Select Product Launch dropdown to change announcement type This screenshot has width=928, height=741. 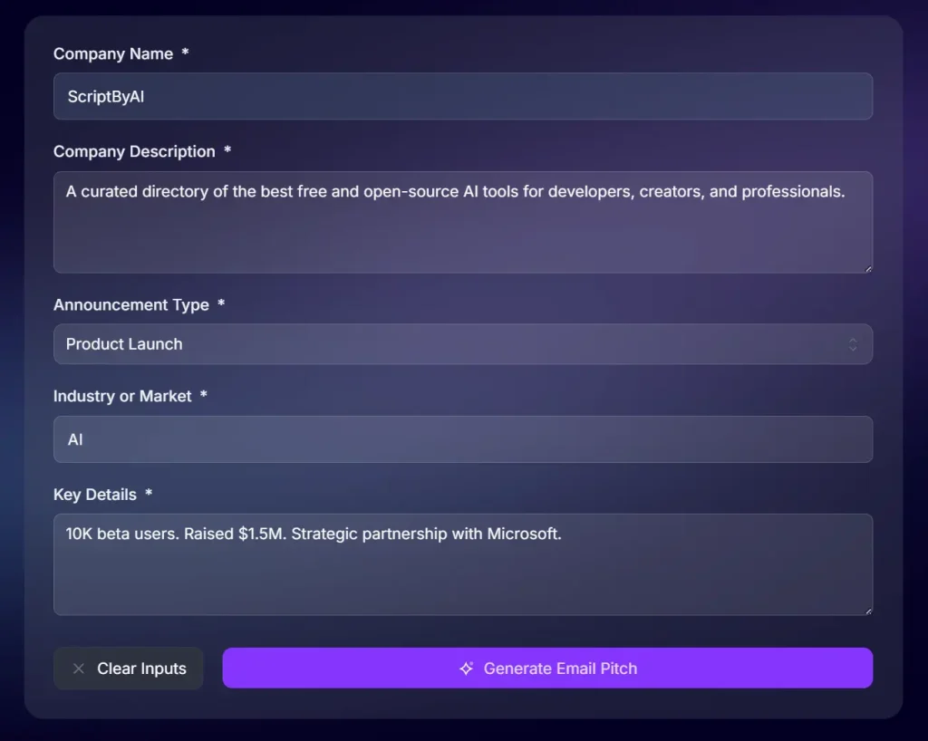tap(464, 344)
